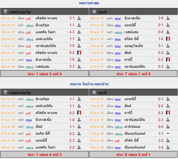Click the league icon in the แมนยูไนเต็ด 3-1 row

click(168, 46)
